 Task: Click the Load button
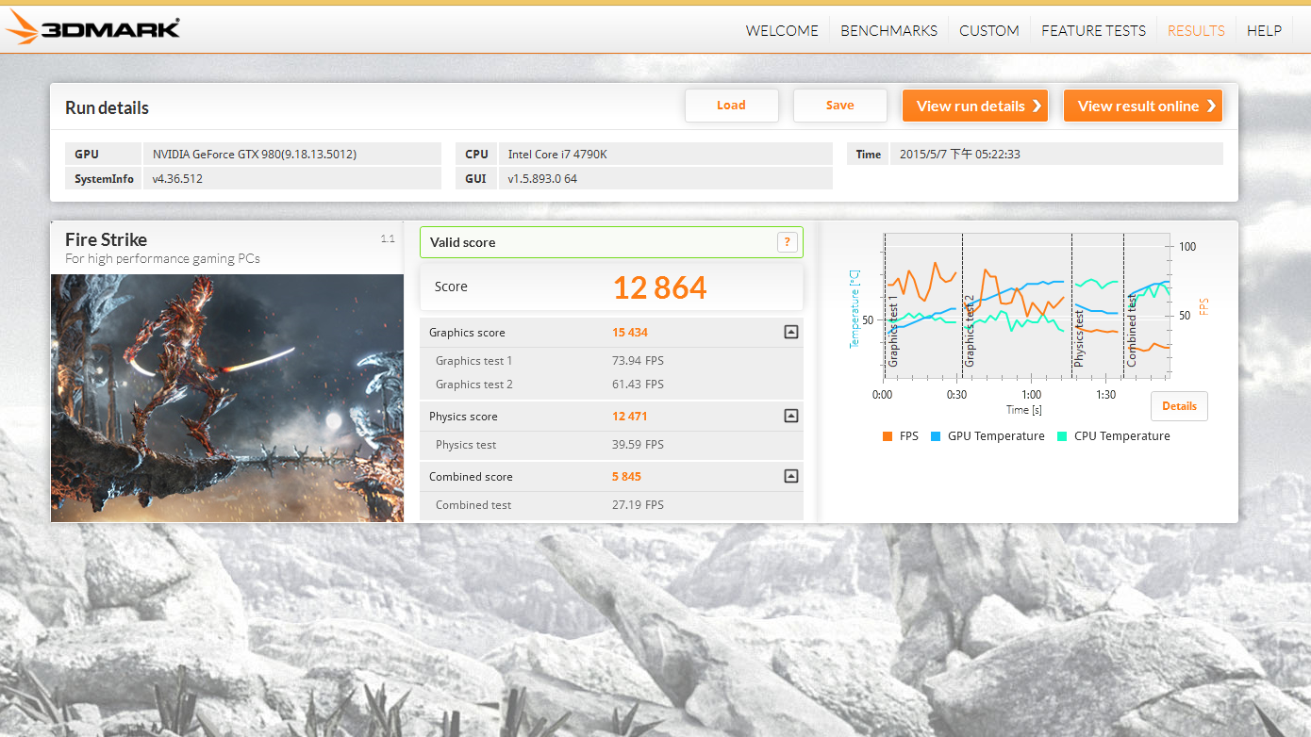(731, 106)
